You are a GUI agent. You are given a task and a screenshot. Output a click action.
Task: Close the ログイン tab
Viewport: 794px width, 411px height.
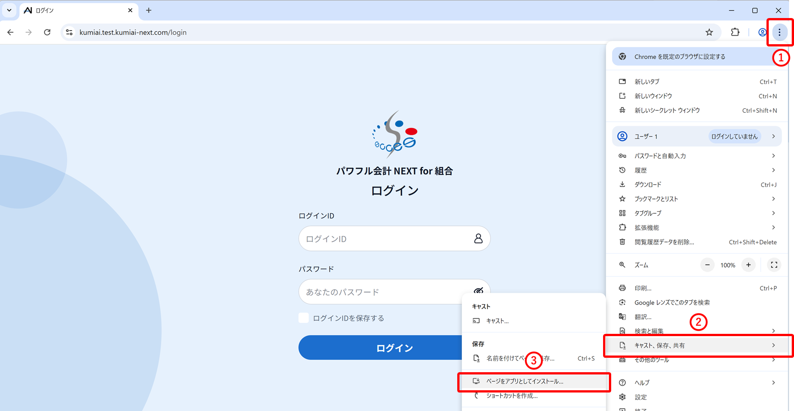coord(130,10)
